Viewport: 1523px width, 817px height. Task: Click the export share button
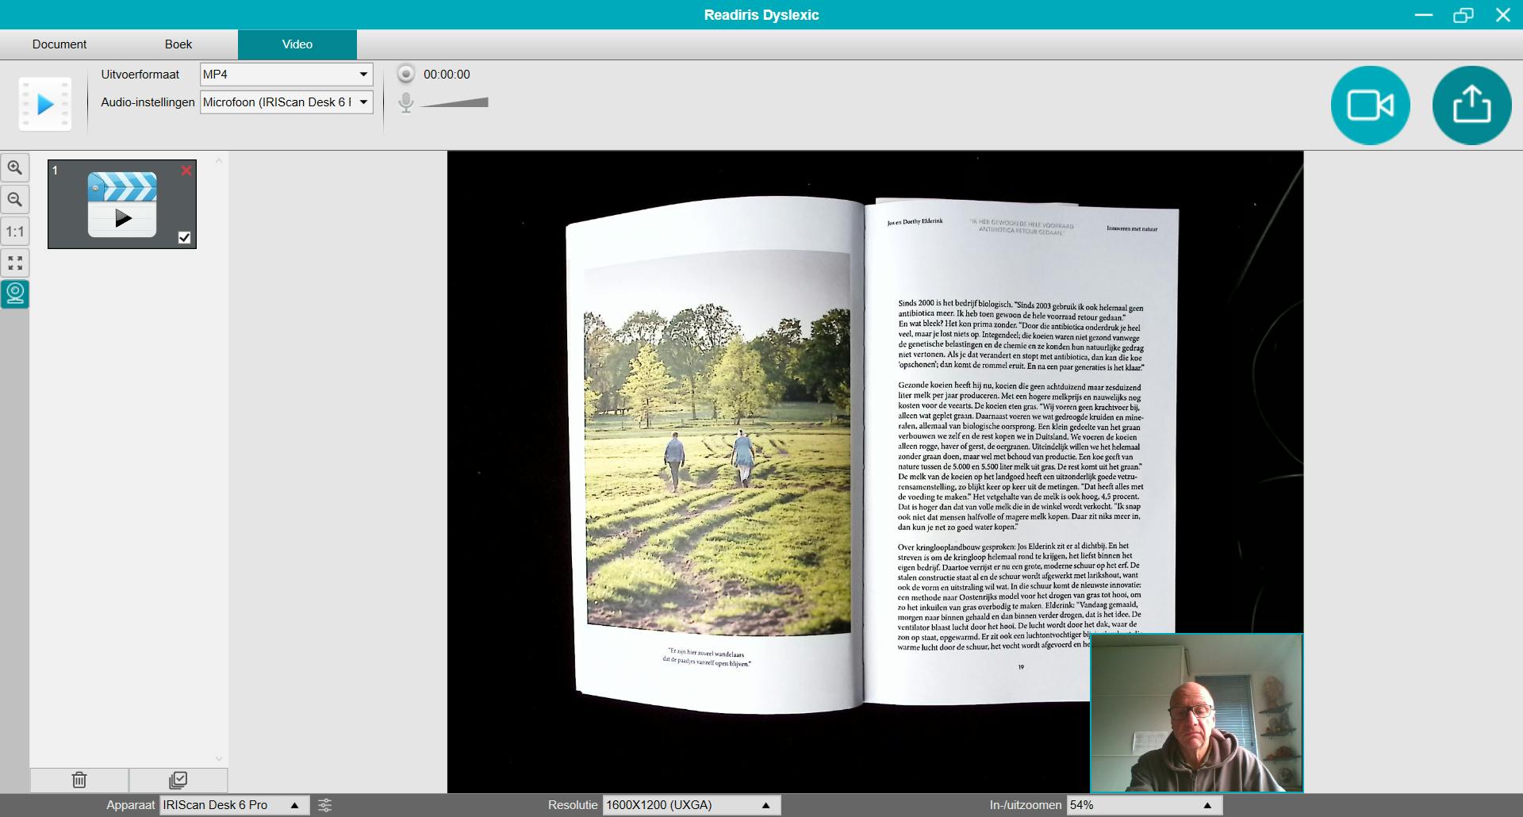(1471, 105)
